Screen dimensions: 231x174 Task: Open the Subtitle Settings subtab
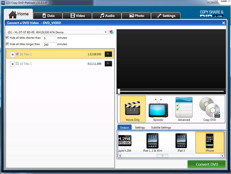click(161, 128)
